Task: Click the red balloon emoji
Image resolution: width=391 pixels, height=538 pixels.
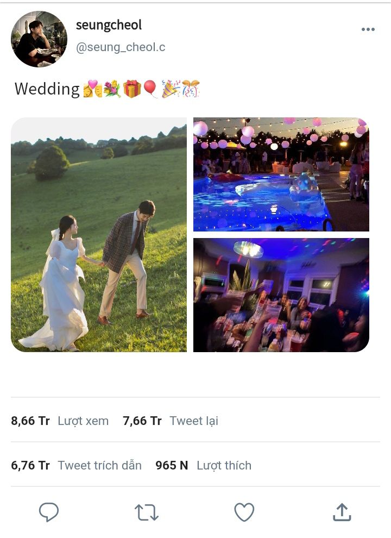Action: (150, 89)
